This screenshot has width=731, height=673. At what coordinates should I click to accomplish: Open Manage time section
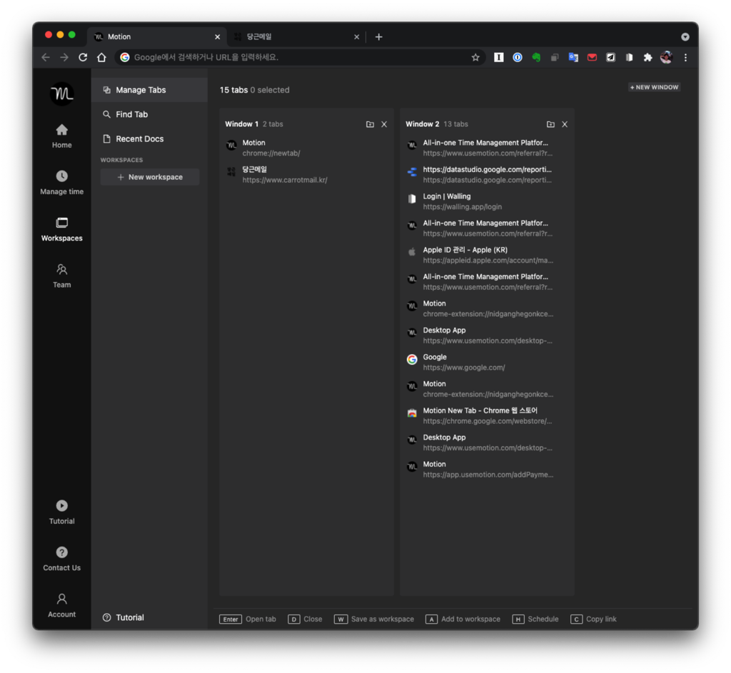click(x=61, y=183)
